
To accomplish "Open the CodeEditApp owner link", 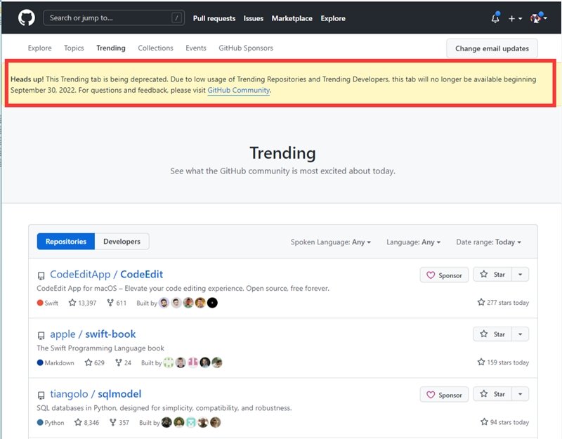I will tap(80, 275).
